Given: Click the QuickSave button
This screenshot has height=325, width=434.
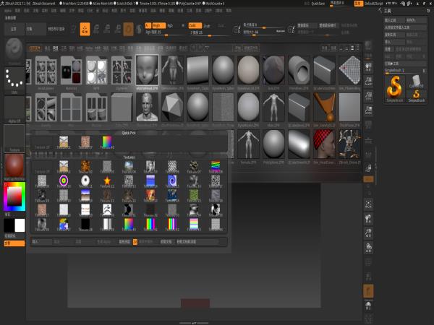Looking at the screenshot, I should tap(318, 4).
